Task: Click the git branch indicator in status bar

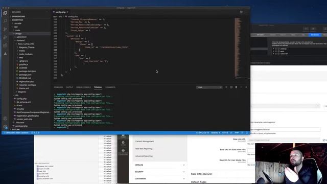Action: (16, 133)
